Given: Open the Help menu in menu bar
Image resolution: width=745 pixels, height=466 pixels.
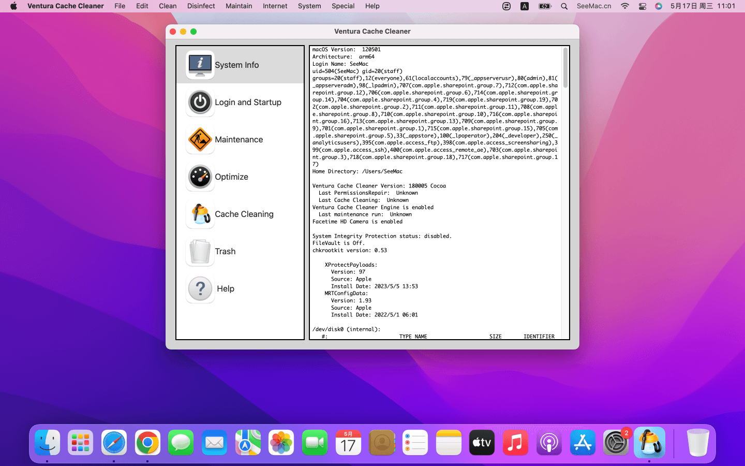Looking at the screenshot, I should click(x=373, y=6).
